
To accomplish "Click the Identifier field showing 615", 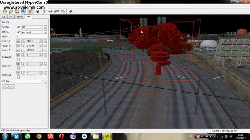I will coord(32,27).
